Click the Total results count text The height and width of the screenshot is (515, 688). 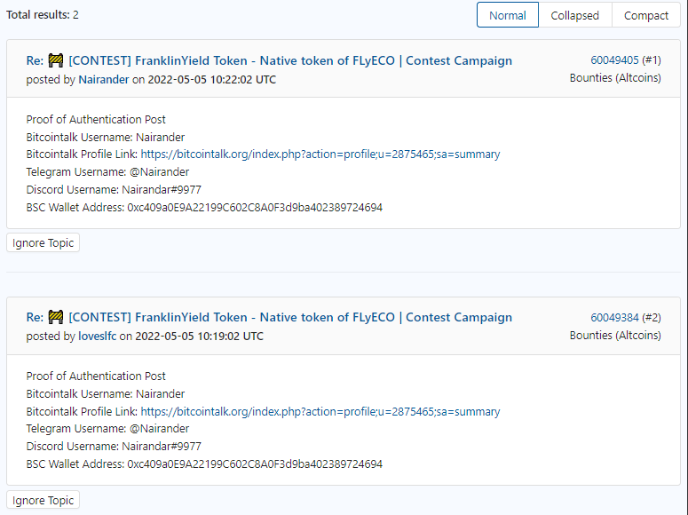point(42,14)
